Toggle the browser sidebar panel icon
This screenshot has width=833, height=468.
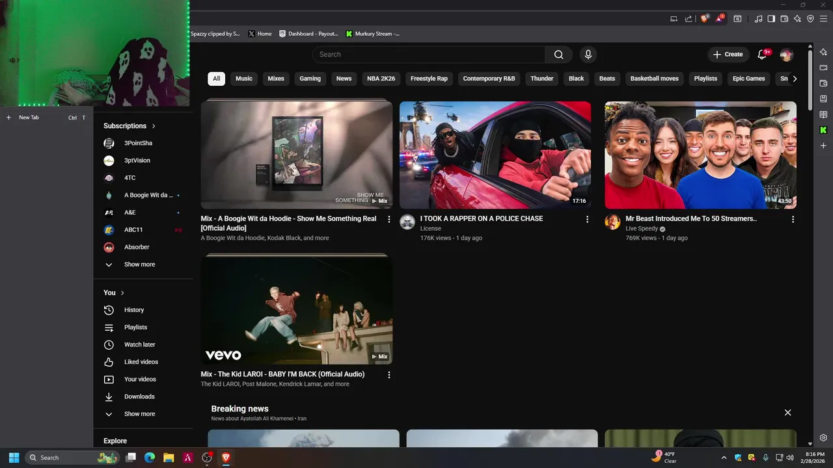click(x=771, y=19)
